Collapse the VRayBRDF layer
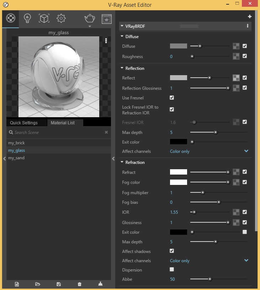 coord(122,26)
